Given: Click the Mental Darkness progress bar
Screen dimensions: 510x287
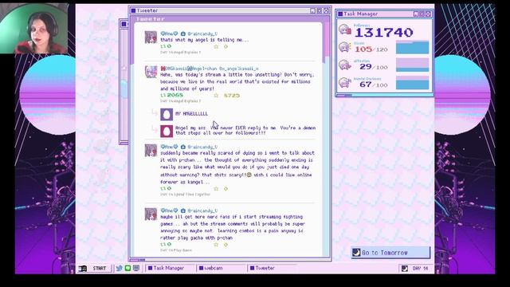Looking at the screenshot, I should tap(412, 83).
